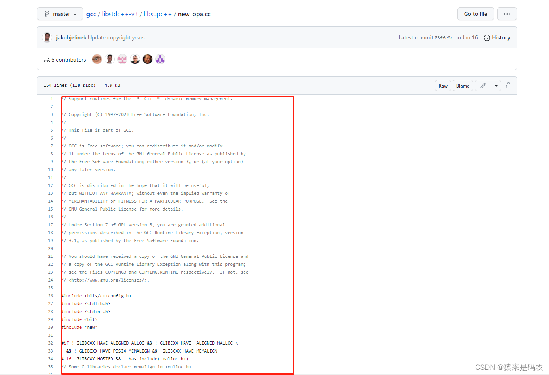This screenshot has height=375, width=549.
Task: Click the '#include <bits/c++config.h>' line
Action: coord(96,296)
